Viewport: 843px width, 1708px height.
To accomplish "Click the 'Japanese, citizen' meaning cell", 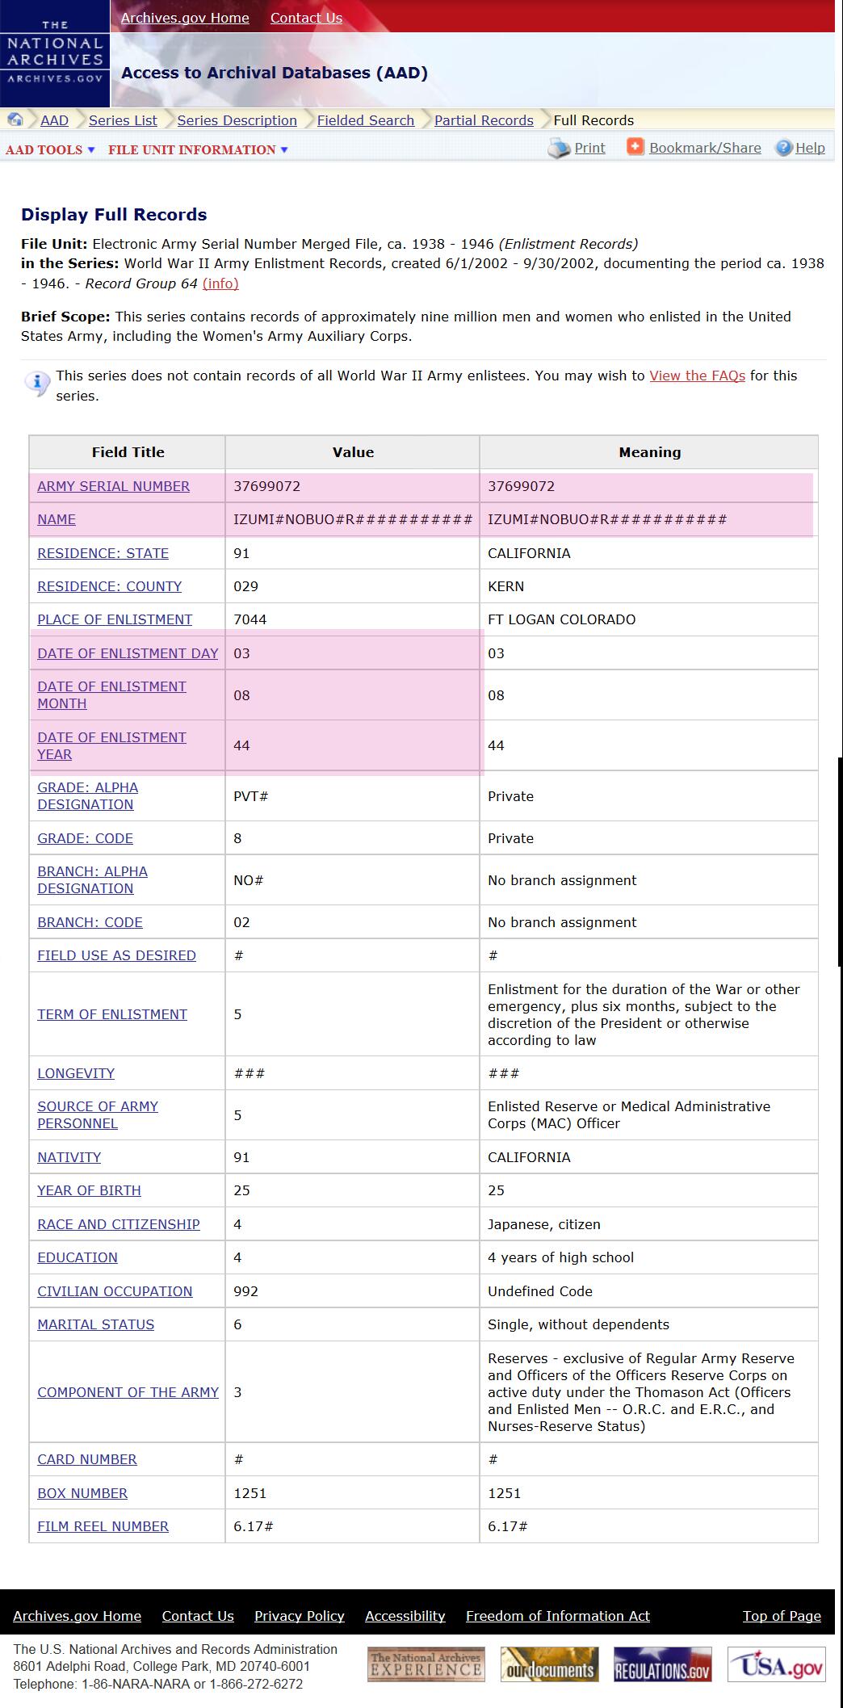I will [x=648, y=1224].
